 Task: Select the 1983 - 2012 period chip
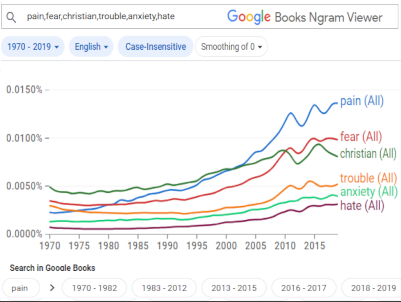[x=164, y=288]
